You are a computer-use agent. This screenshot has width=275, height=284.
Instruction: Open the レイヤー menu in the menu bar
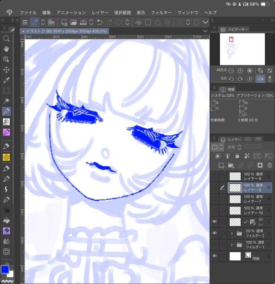coord(100,12)
